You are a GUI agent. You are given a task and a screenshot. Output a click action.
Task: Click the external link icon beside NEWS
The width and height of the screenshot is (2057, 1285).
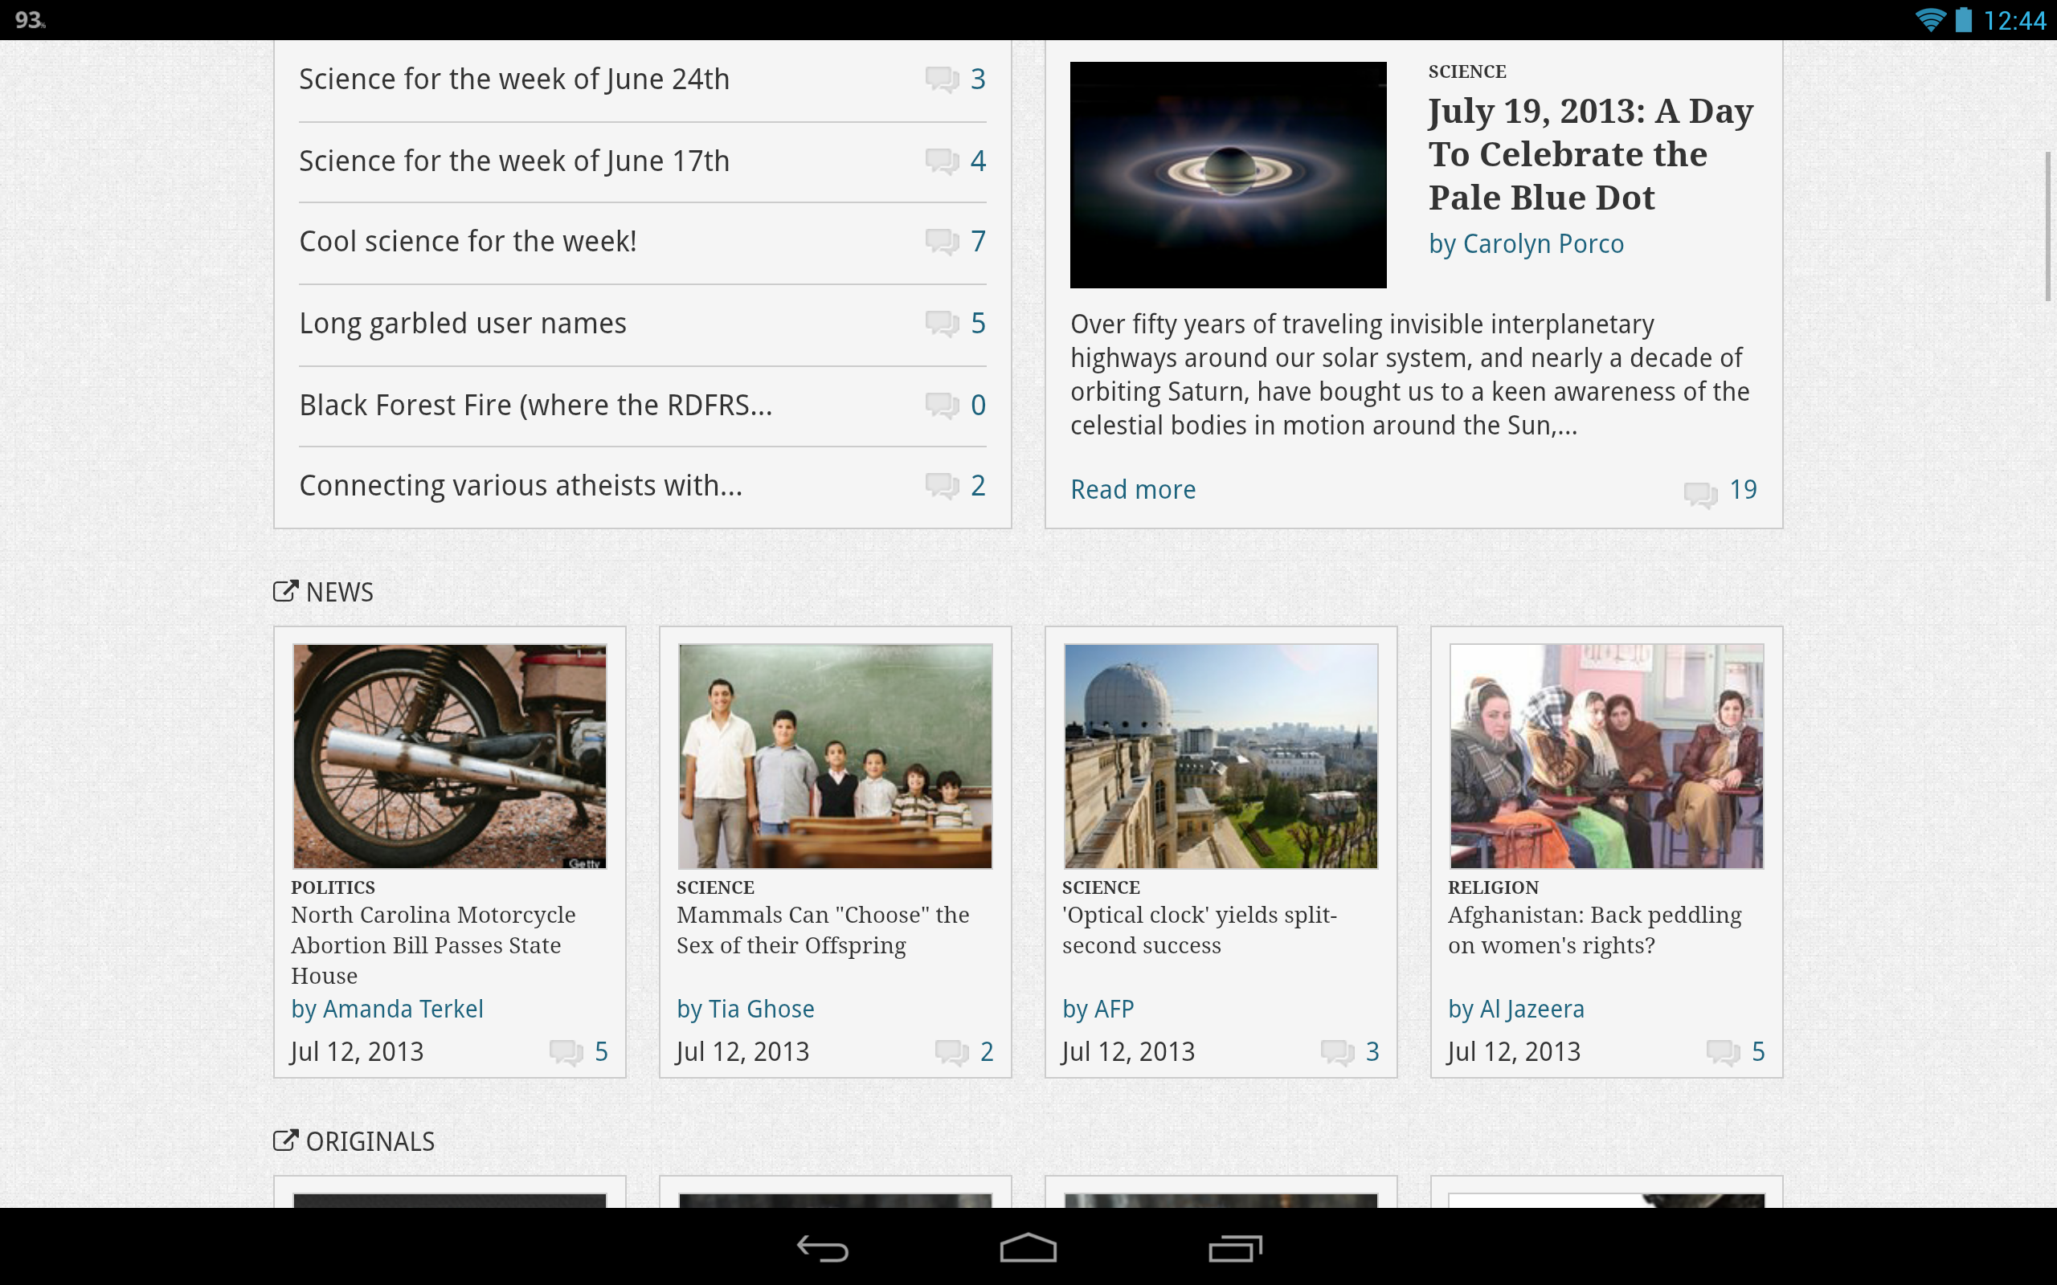click(x=285, y=592)
